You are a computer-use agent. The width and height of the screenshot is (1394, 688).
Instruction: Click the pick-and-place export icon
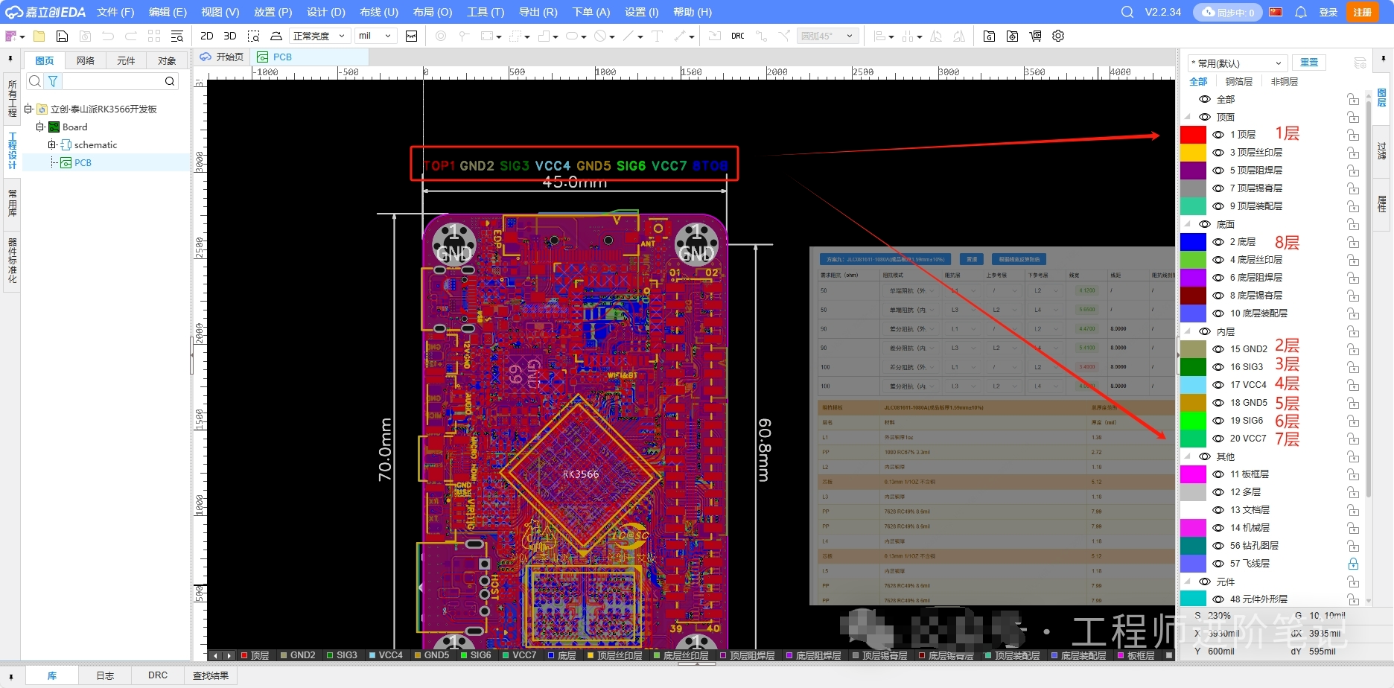coord(1012,36)
